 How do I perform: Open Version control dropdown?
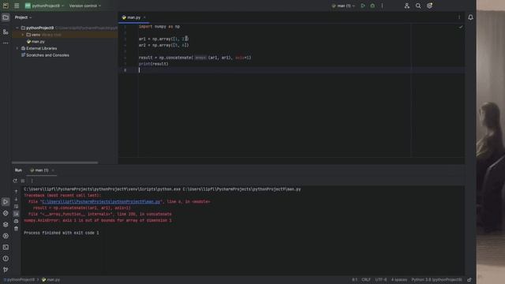tap(85, 6)
